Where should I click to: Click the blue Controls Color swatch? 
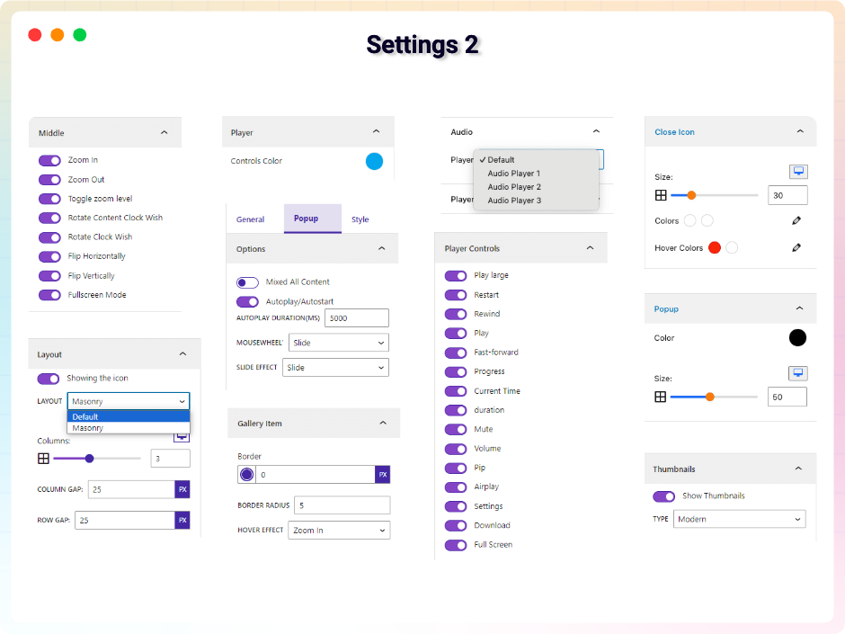[374, 161]
